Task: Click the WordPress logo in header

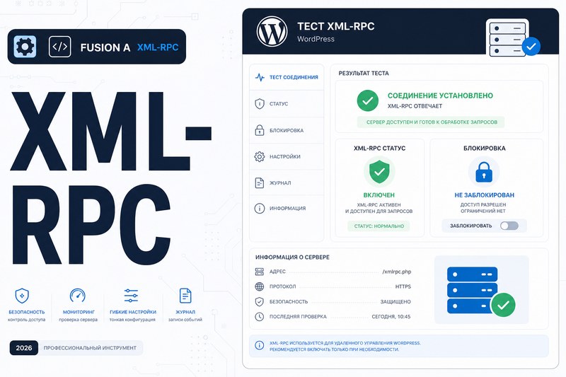Action: point(272,31)
